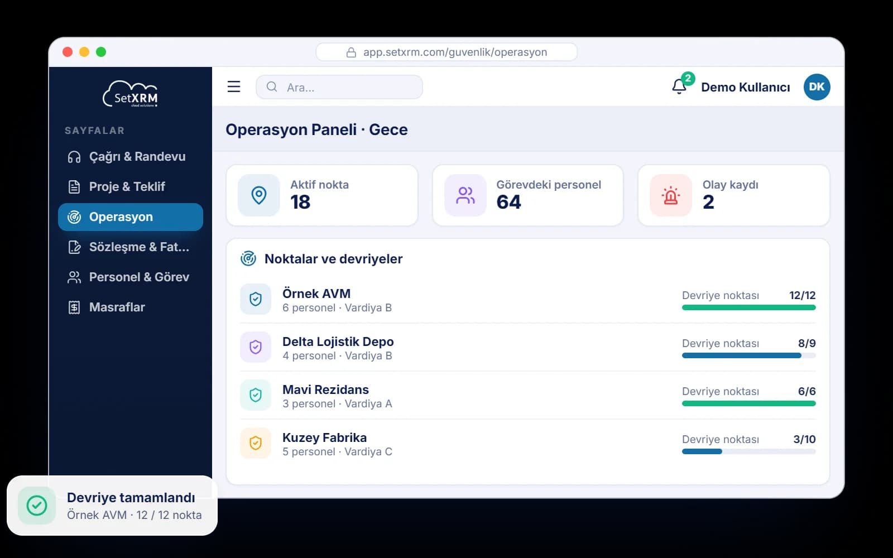Click the Aktif nokta location pin icon

pyautogui.click(x=259, y=195)
